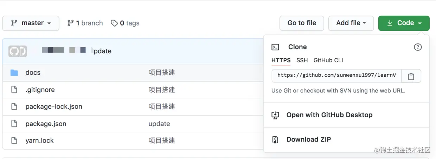Open package.json file
The width and height of the screenshot is (436, 159).
click(46, 124)
